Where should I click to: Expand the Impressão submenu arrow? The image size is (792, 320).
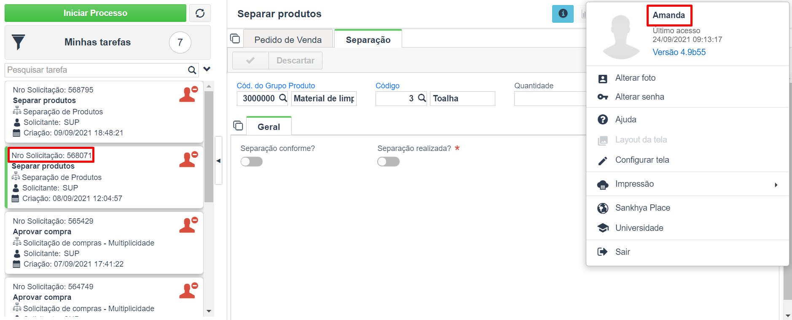coord(776,185)
